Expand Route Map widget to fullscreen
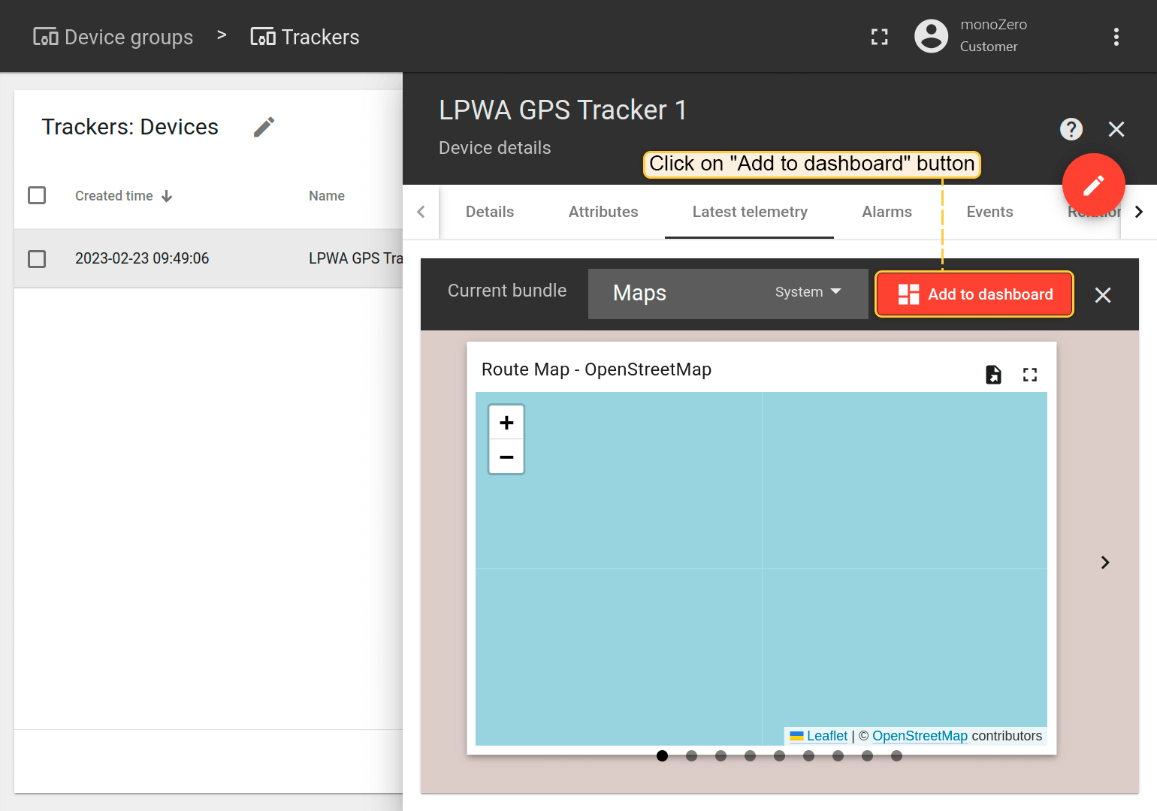1157x811 pixels. coord(1029,374)
